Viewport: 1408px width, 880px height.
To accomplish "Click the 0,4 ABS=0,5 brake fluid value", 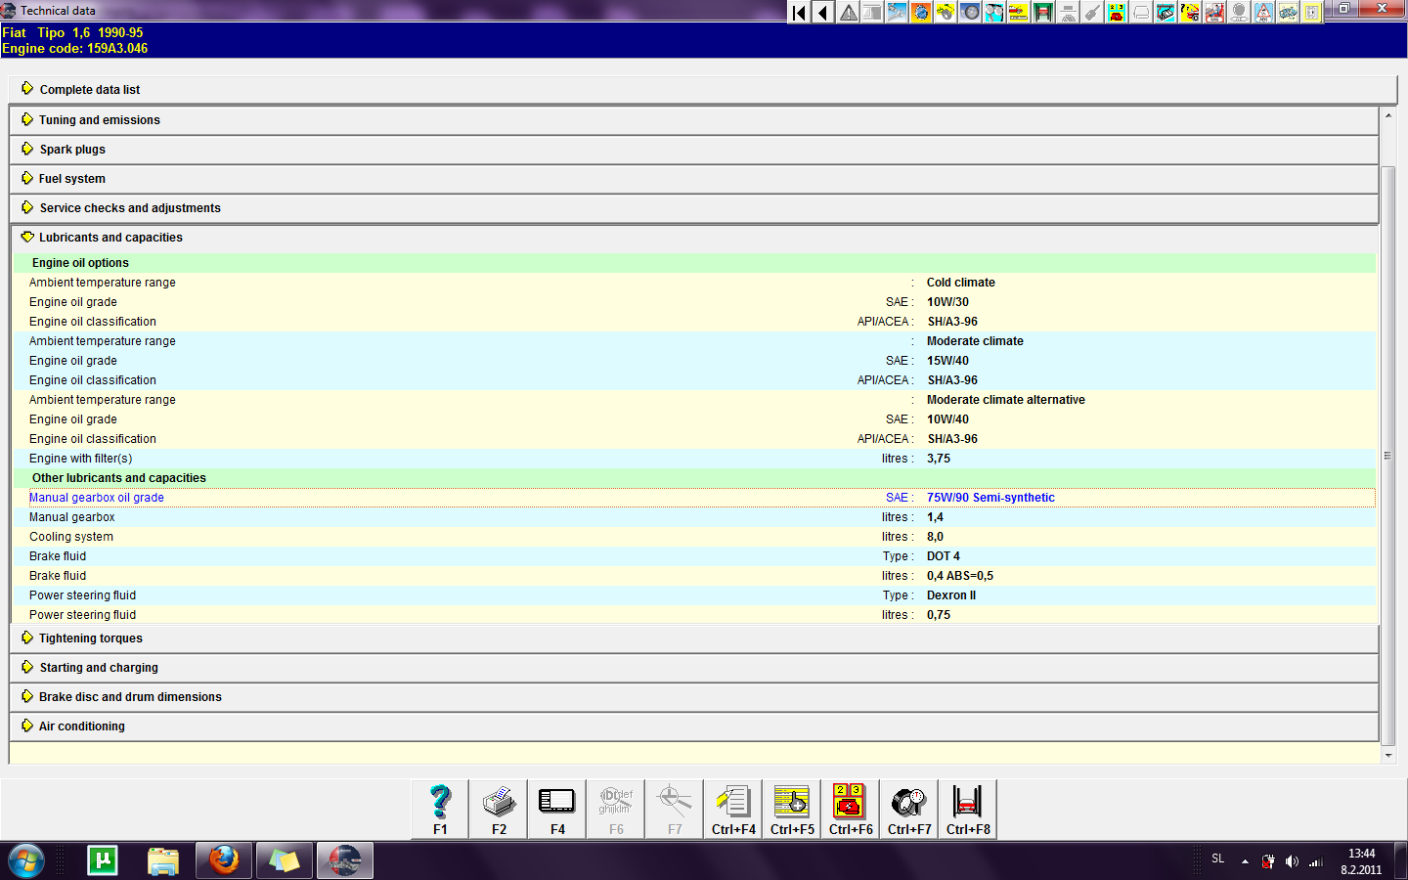I will pyautogui.click(x=960, y=576).
